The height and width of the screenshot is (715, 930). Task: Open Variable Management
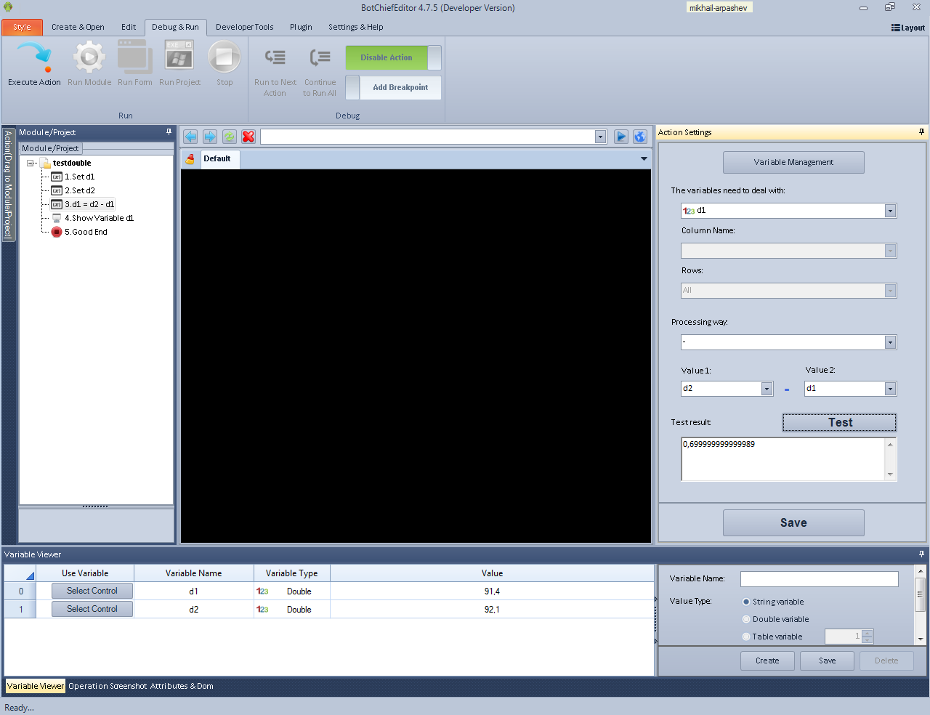(x=793, y=162)
